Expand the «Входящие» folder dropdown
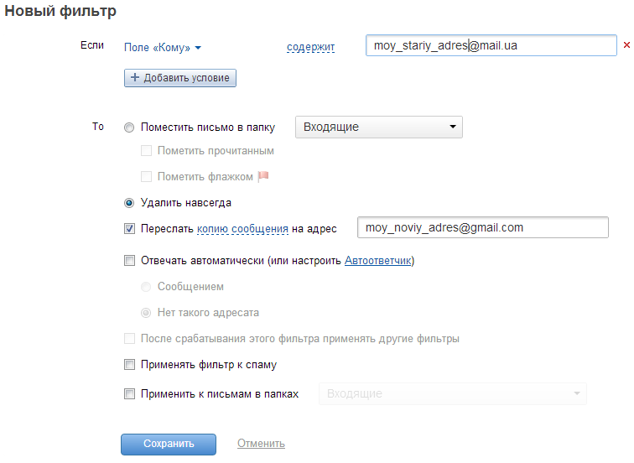Viewport: 634px width, 463px height. tap(378, 127)
